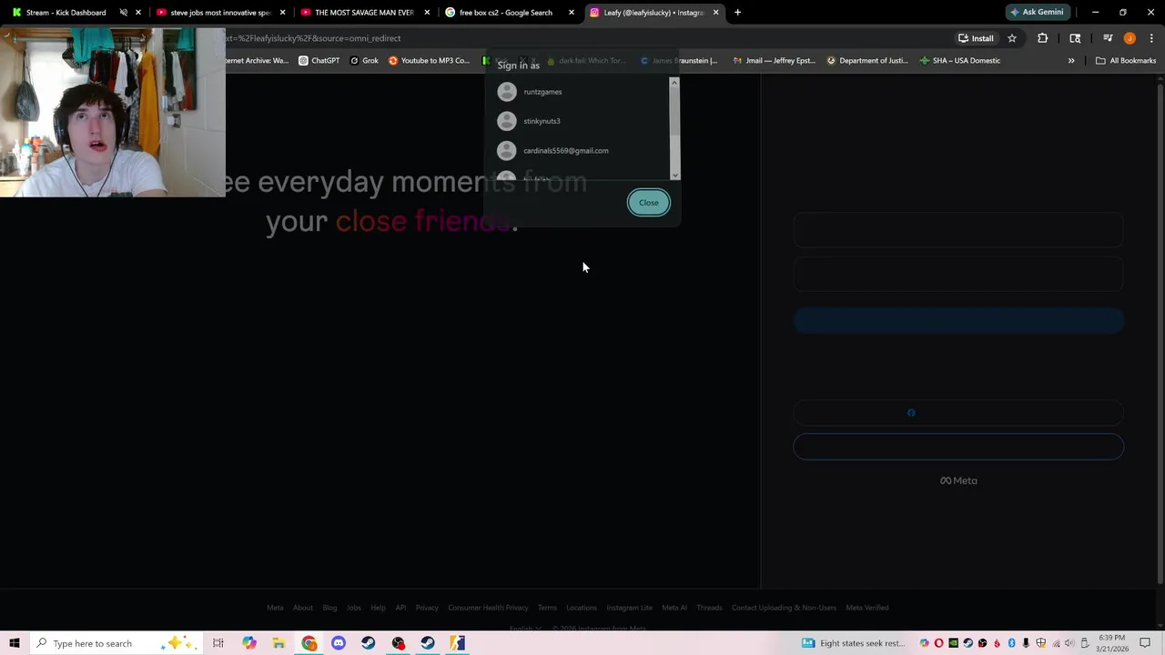Click the Close button in sign-in dialog

648,203
